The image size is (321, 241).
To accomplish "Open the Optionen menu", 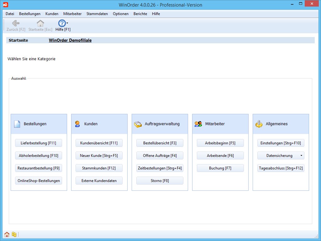I will (121, 14).
